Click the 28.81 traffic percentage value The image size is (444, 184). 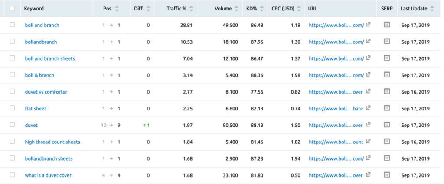(186, 25)
